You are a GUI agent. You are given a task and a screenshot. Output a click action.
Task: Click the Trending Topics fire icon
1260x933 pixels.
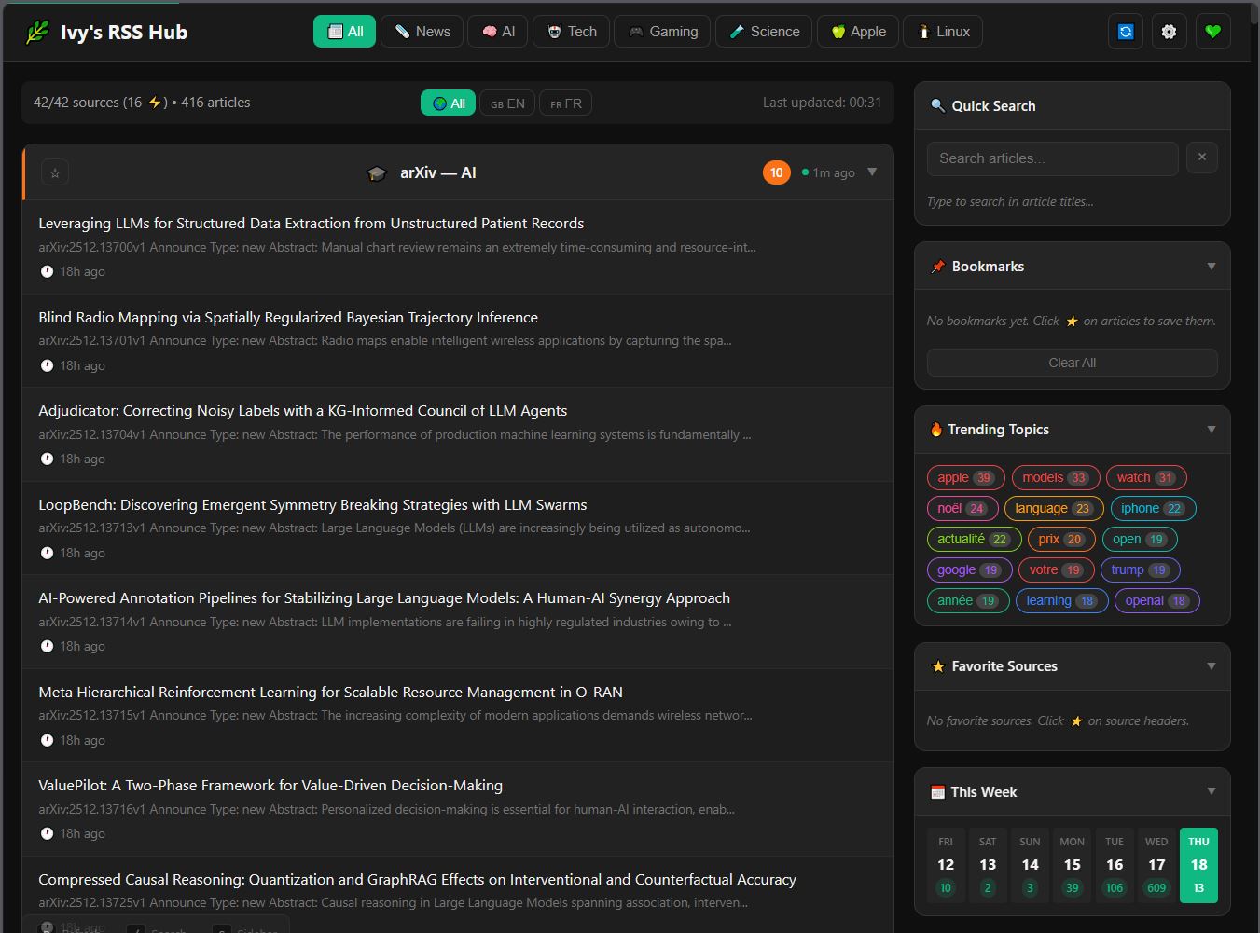(x=936, y=430)
